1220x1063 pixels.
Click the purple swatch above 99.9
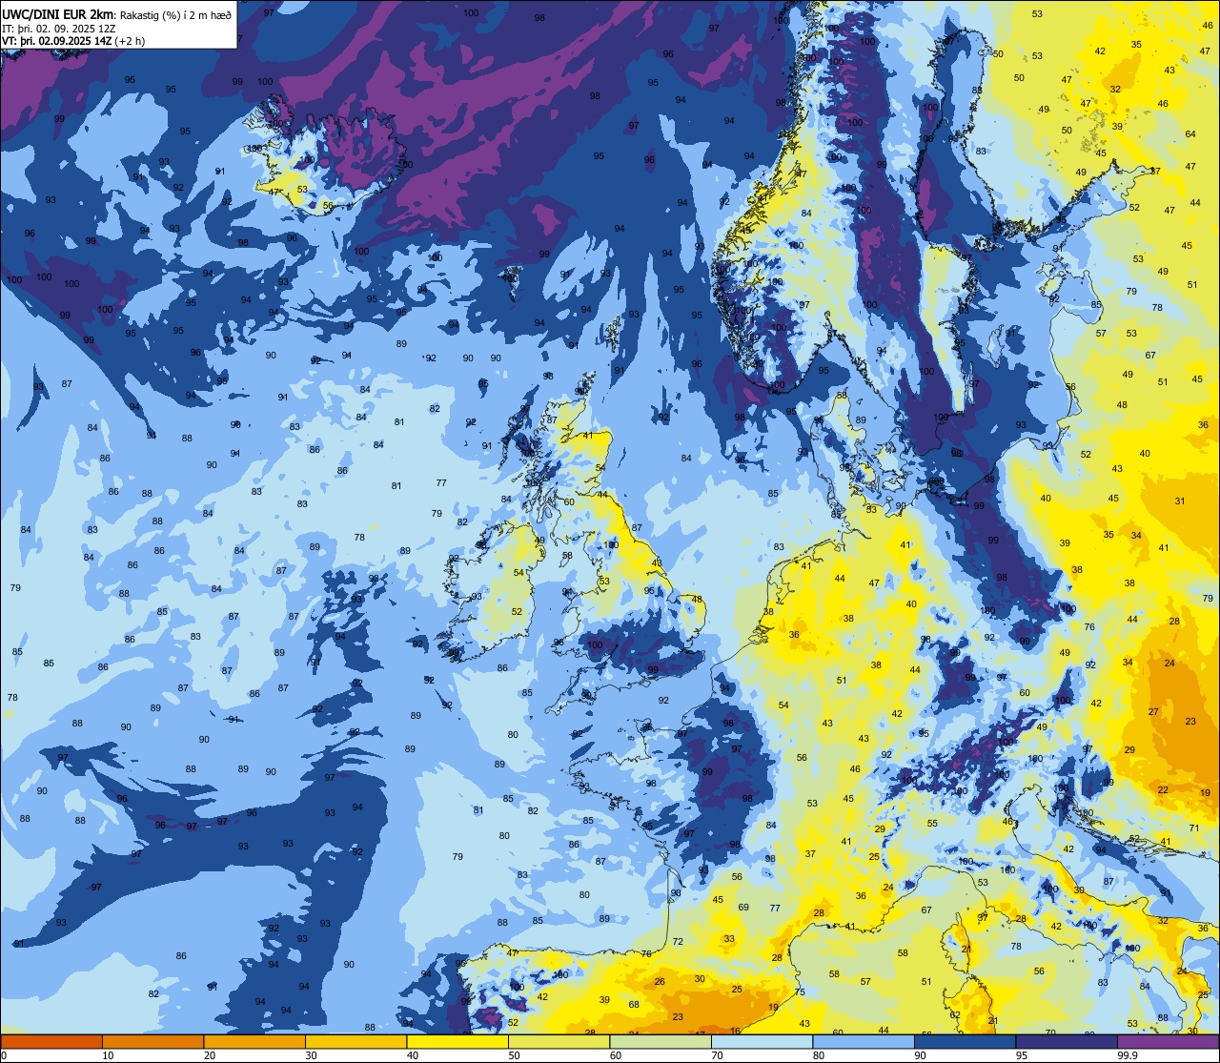1169,1041
